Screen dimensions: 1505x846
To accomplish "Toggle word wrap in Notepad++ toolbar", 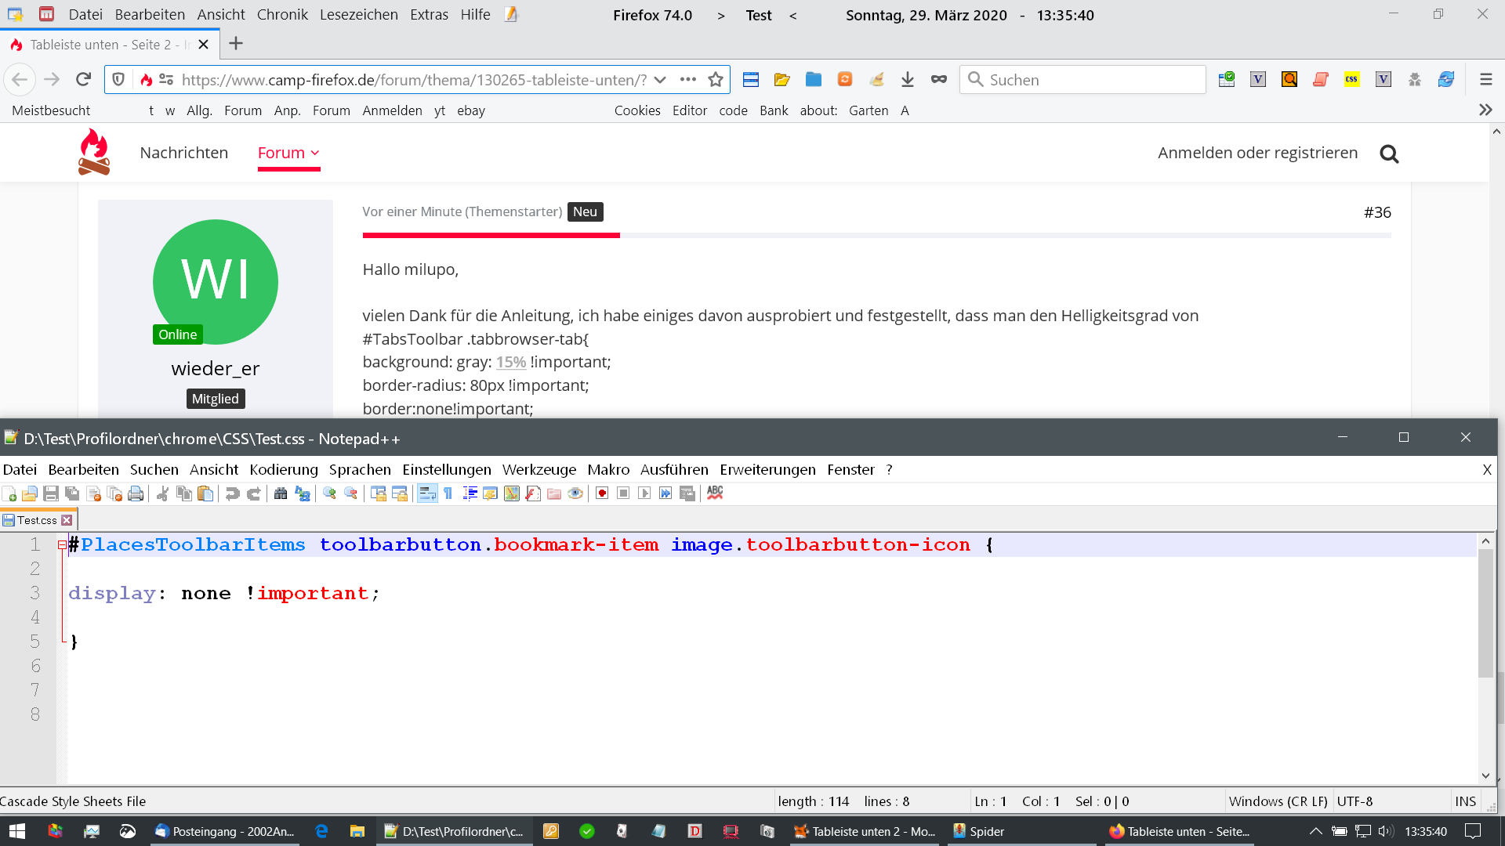I will pyautogui.click(x=427, y=493).
